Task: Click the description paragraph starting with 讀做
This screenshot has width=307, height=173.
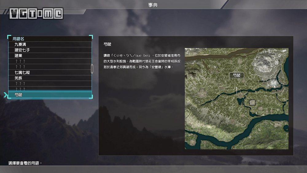Action: [142, 61]
